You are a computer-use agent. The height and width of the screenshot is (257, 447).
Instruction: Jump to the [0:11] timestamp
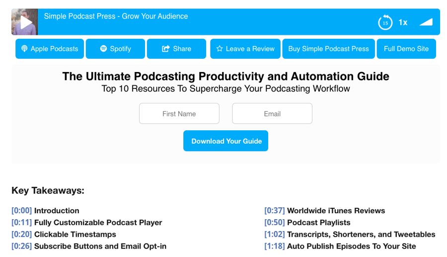(21, 223)
